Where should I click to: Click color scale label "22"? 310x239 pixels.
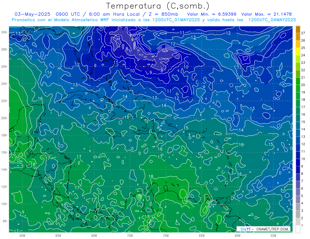303,70
